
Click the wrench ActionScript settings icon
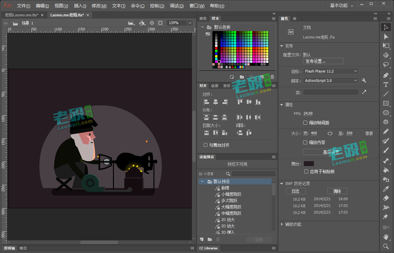364,81
